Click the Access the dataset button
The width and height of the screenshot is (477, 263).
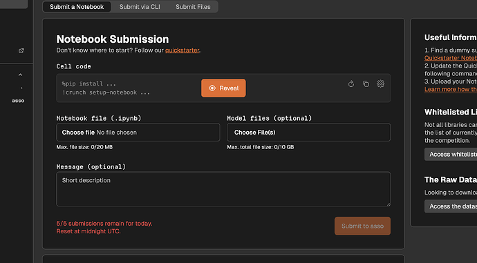click(x=451, y=206)
